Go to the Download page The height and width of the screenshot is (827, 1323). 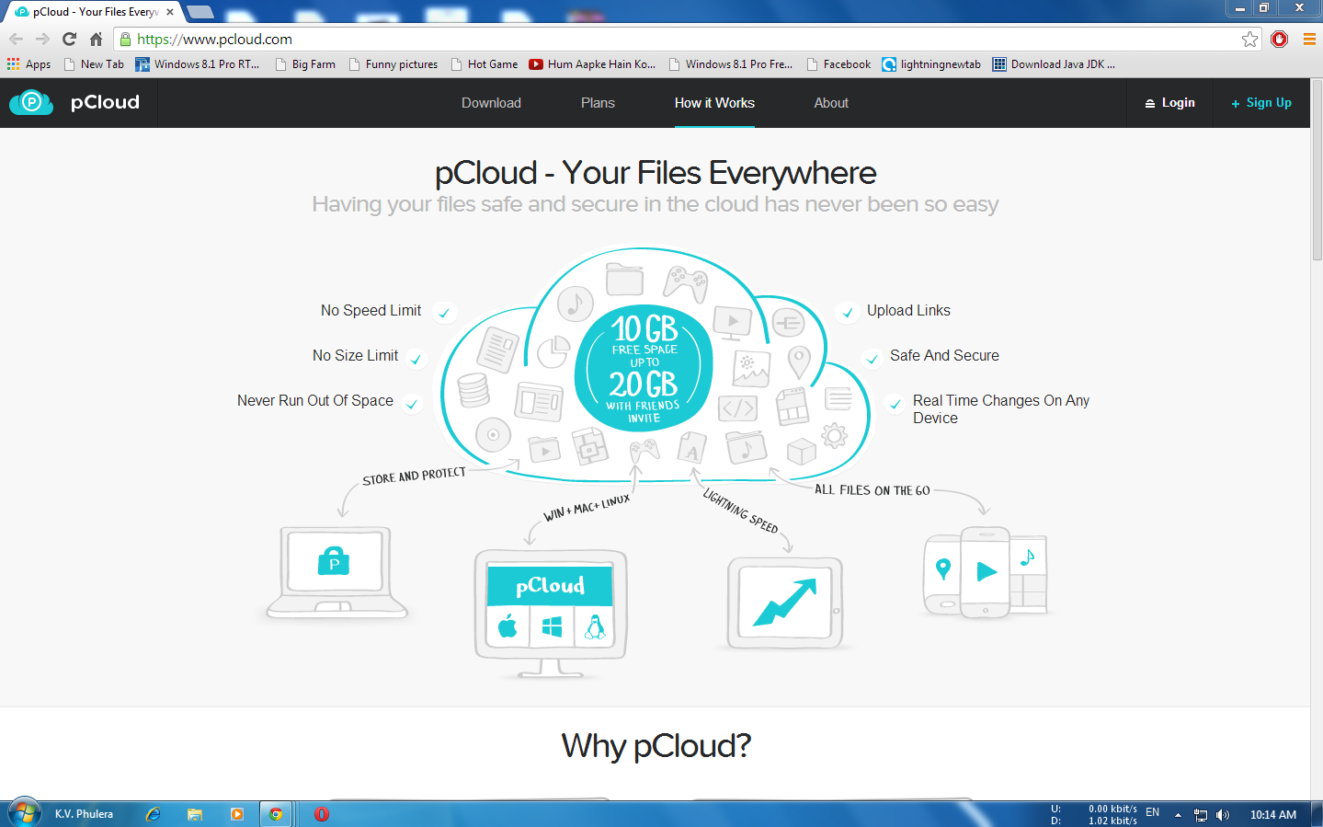491,103
